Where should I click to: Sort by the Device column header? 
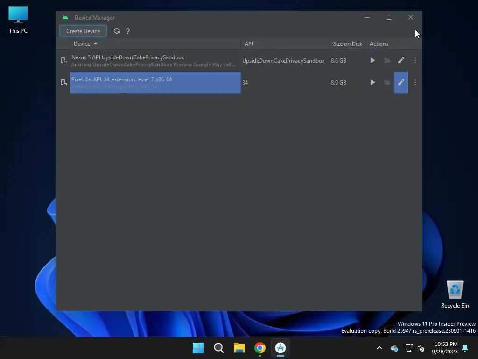pyautogui.click(x=155, y=43)
